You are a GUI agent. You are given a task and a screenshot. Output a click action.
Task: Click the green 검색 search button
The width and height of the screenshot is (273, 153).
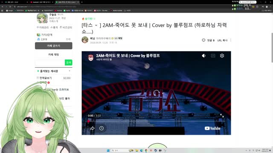click(68, 62)
